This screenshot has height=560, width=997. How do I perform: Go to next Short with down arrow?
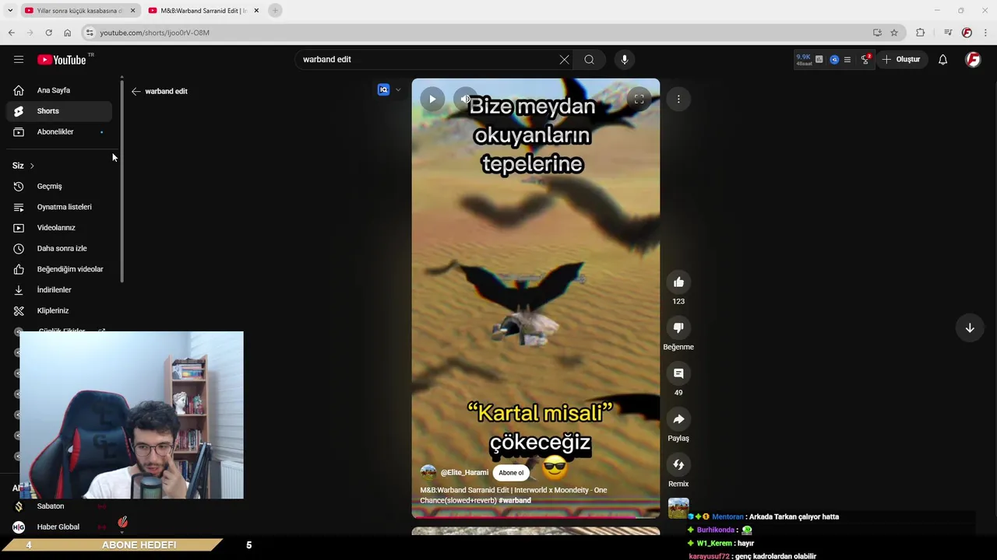970,328
